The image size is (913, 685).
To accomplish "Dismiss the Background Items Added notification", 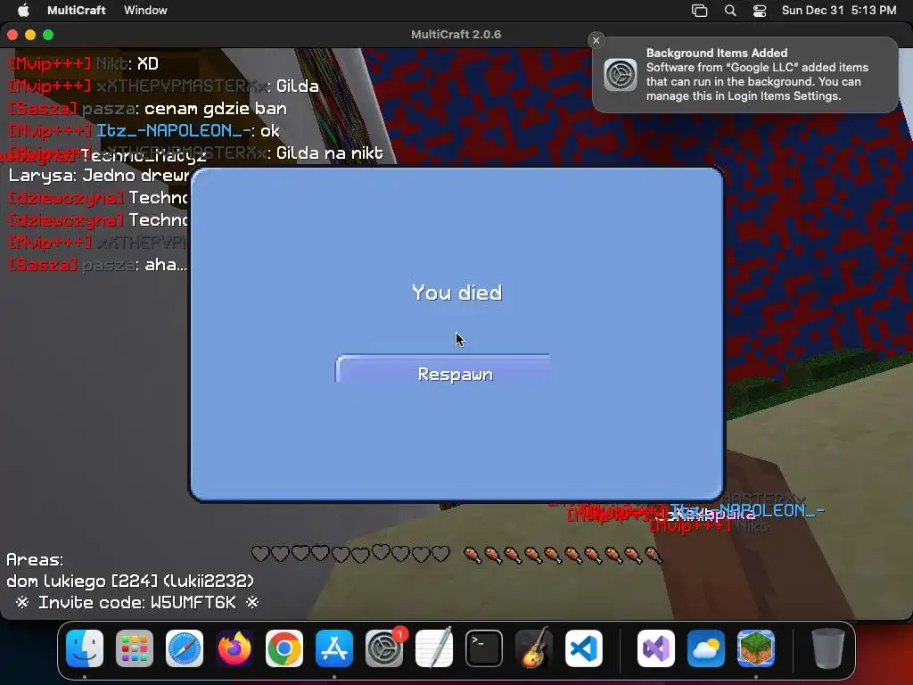I will [596, 40].
